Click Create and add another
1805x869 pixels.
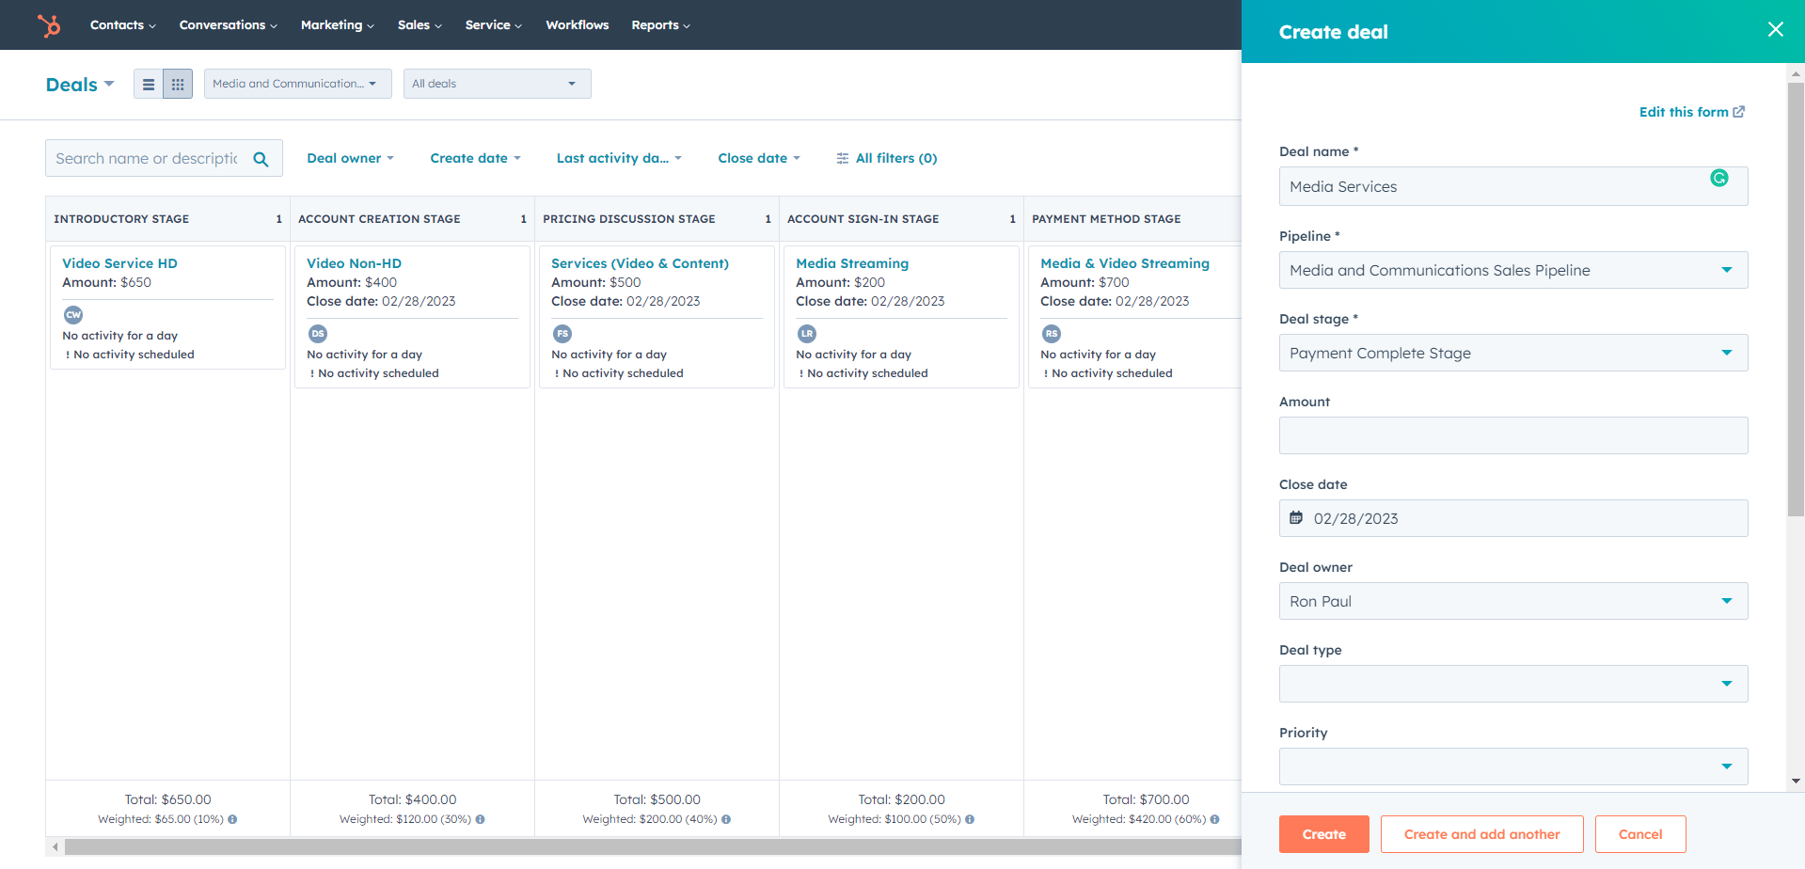coord(1482,834)
